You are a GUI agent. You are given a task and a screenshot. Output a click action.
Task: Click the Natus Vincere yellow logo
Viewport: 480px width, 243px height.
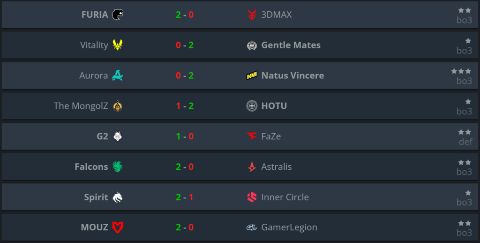coord(252,76)
